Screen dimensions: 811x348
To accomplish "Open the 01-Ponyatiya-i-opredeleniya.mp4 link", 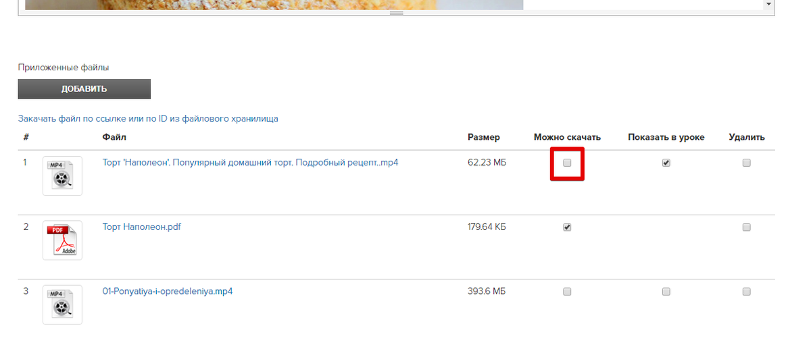I will pyautogui.click(x=168, y=291).
